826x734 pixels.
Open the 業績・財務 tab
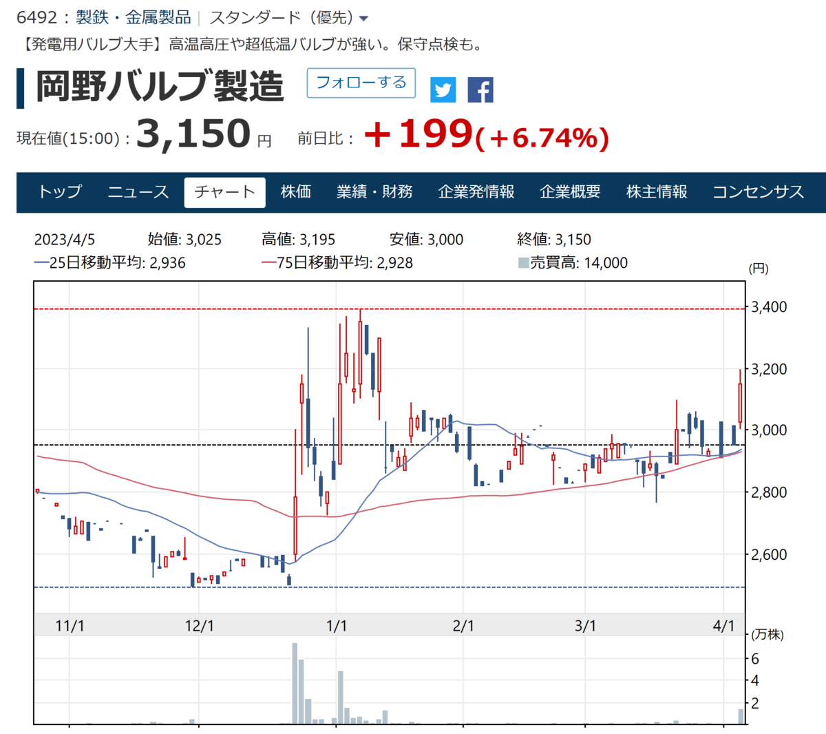[374, 192]
